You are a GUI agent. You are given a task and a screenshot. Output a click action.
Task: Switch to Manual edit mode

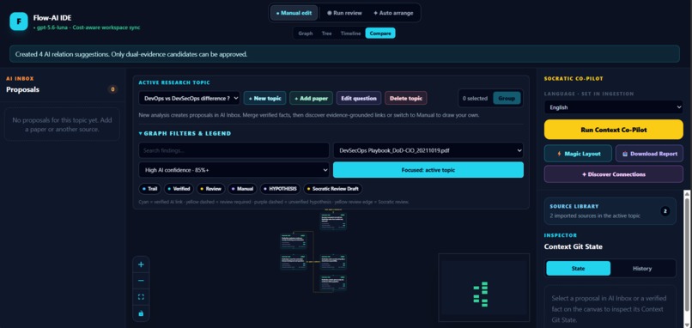tap(294, 13)
